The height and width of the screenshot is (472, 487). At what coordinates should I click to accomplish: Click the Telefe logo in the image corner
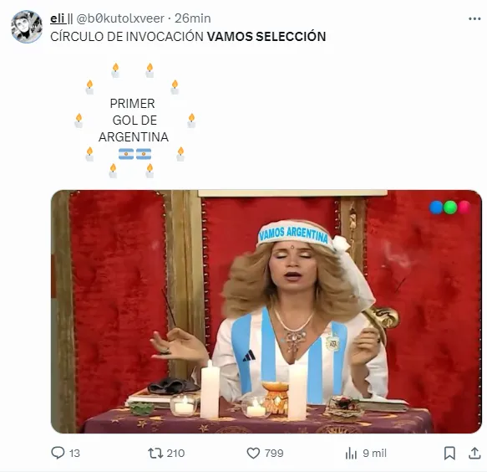[449, 208]
